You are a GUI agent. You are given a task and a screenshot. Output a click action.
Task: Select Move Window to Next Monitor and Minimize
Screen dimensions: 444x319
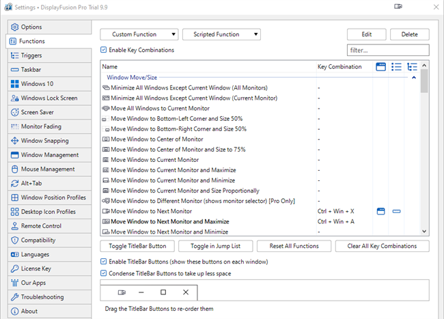click(169, 232)
